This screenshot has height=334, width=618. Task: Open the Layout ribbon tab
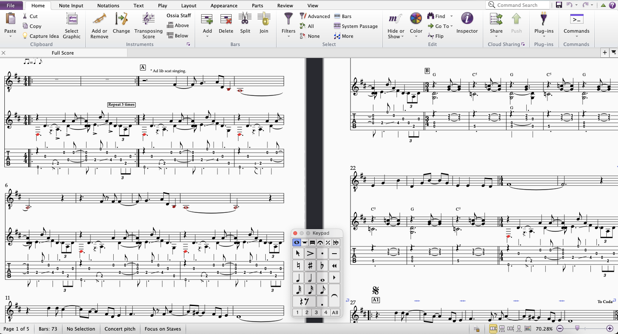click(x=189, y=6)
